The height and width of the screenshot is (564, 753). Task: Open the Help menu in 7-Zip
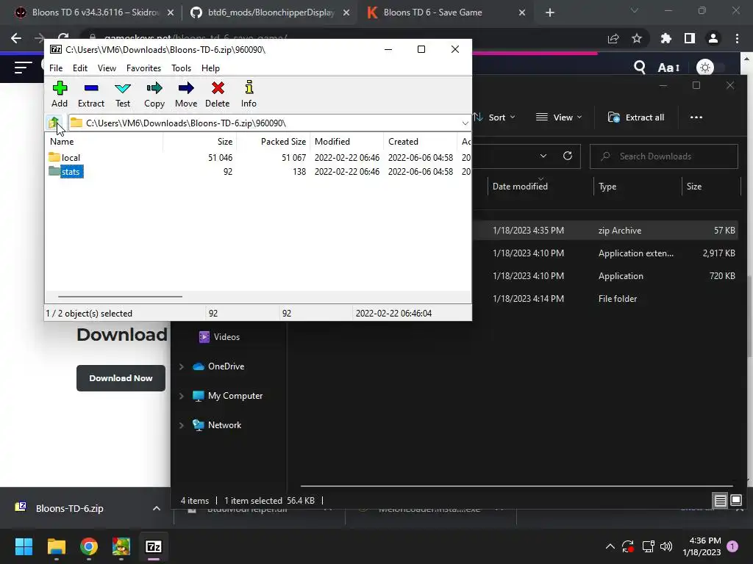tap(210, 68)
